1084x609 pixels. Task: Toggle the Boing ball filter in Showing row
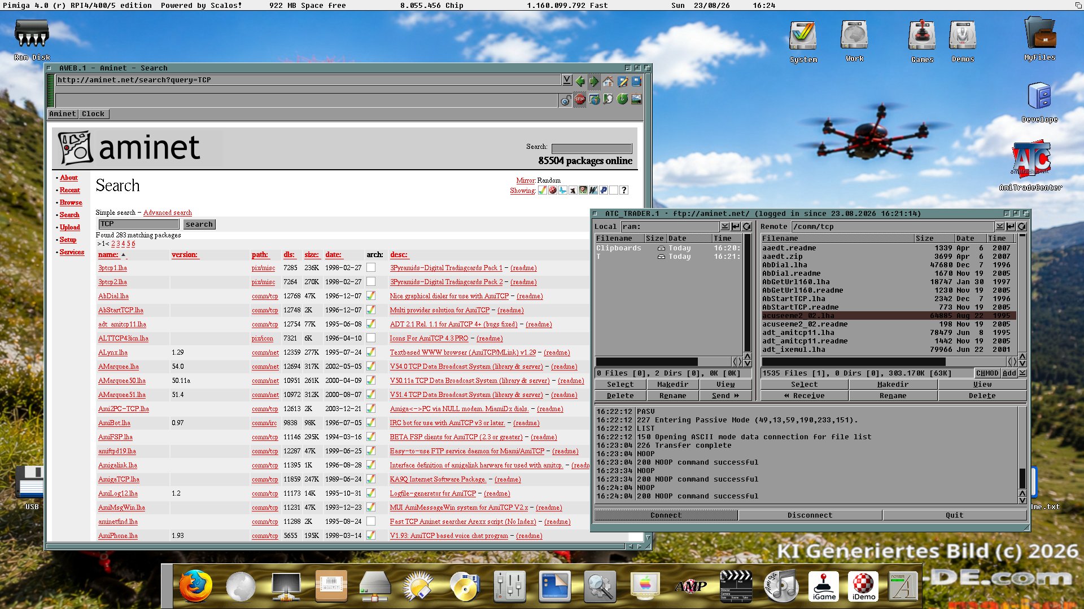tap(553, 191)
